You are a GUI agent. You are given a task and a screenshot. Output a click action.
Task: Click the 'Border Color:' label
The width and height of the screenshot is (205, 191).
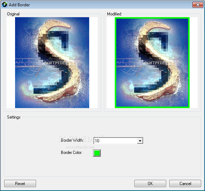(x=71, y=153)
